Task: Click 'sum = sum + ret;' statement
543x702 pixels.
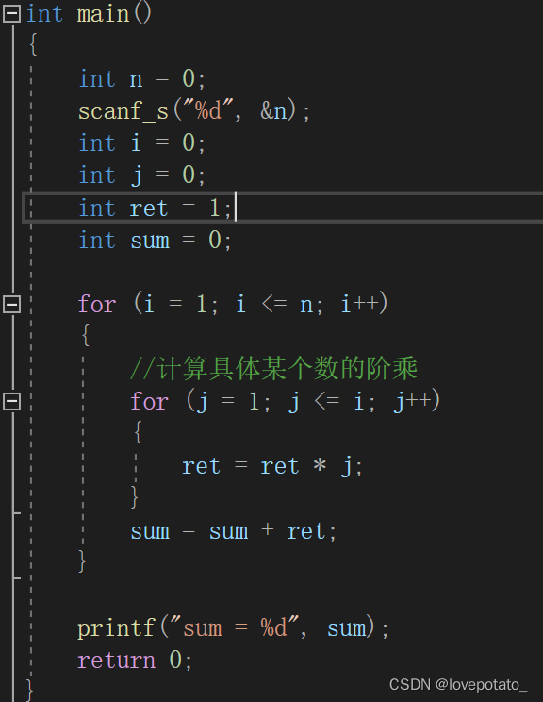Action: (x=233, y=531)
